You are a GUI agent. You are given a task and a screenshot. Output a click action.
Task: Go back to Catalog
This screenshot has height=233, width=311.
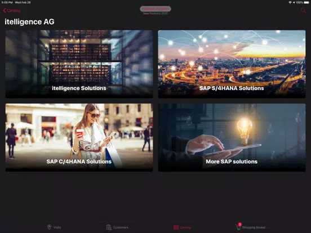pos(12,11)
